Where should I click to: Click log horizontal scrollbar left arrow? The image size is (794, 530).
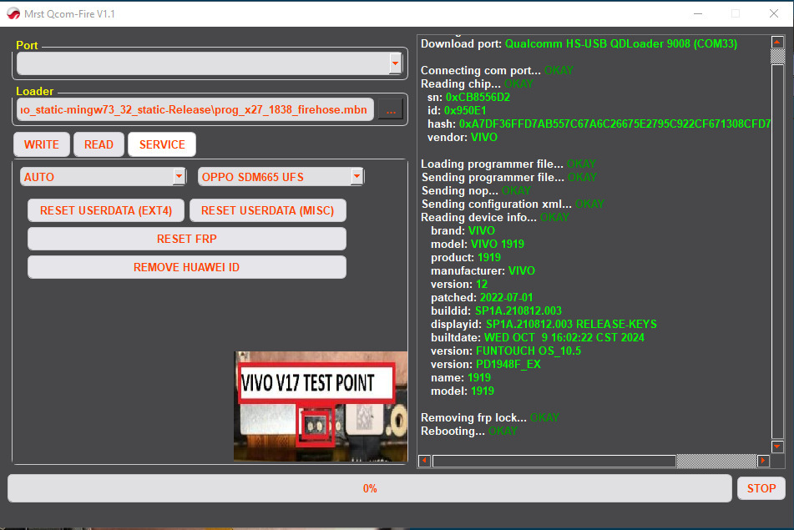coord(425,461)
